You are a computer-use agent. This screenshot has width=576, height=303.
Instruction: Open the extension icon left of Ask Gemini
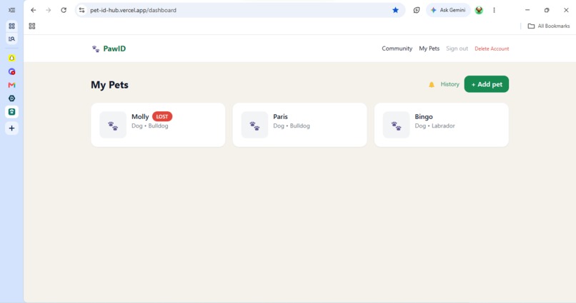pyautogui.click(x=417, y=10)
